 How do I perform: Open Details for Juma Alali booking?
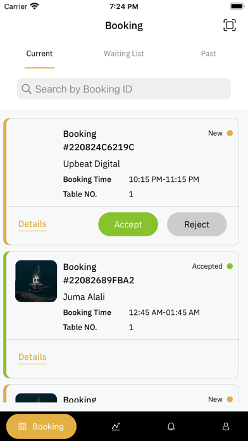[32, 357]
